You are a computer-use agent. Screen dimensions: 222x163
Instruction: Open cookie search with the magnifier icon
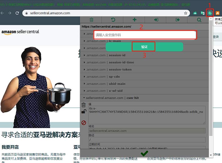tap(199, 20)
